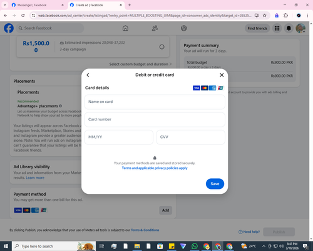Click UnionPay logo under Payment method
313x251 pixels.
click(44, 210)
